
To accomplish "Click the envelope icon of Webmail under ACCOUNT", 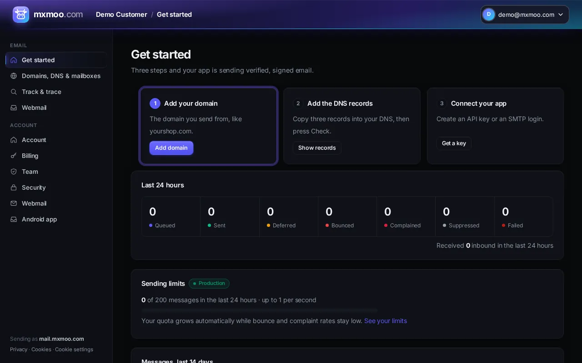I will 14,203.
